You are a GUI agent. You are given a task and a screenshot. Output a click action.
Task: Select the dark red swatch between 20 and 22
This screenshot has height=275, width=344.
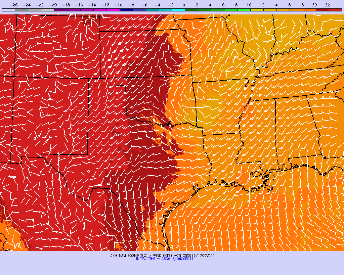pyautogui.click(x=322, y=10)
